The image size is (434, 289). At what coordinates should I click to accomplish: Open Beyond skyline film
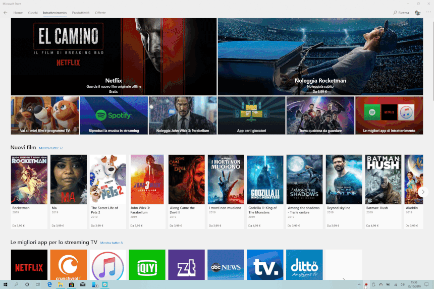point(344,192)
